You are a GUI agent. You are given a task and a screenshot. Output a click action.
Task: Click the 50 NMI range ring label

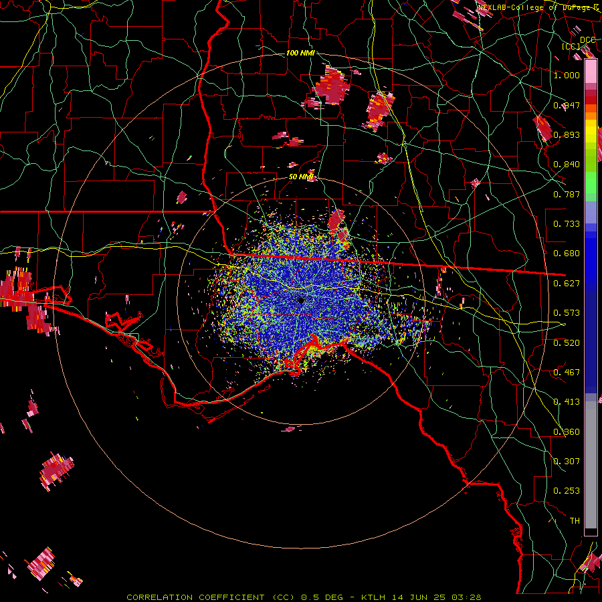pyautogui.click(x=301, y=177)
